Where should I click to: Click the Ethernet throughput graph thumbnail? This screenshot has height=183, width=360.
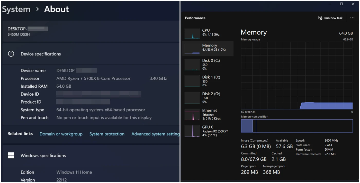[192, 114]
